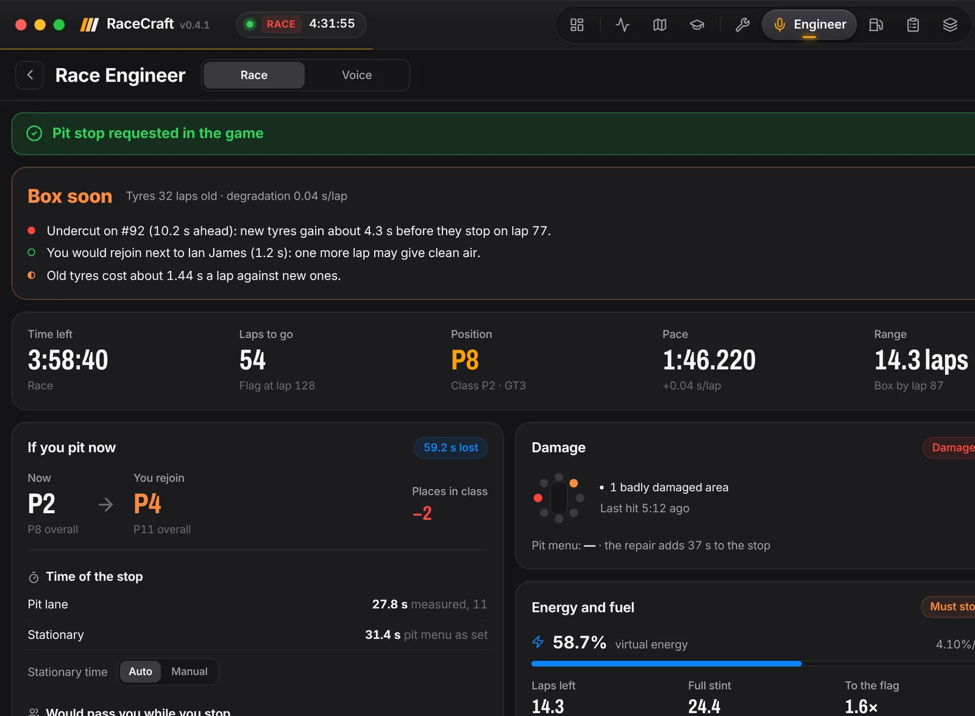The height and width of the screenshot is (716, 975).
Task: Click the red Damage badge
Action: click(951, 448)
